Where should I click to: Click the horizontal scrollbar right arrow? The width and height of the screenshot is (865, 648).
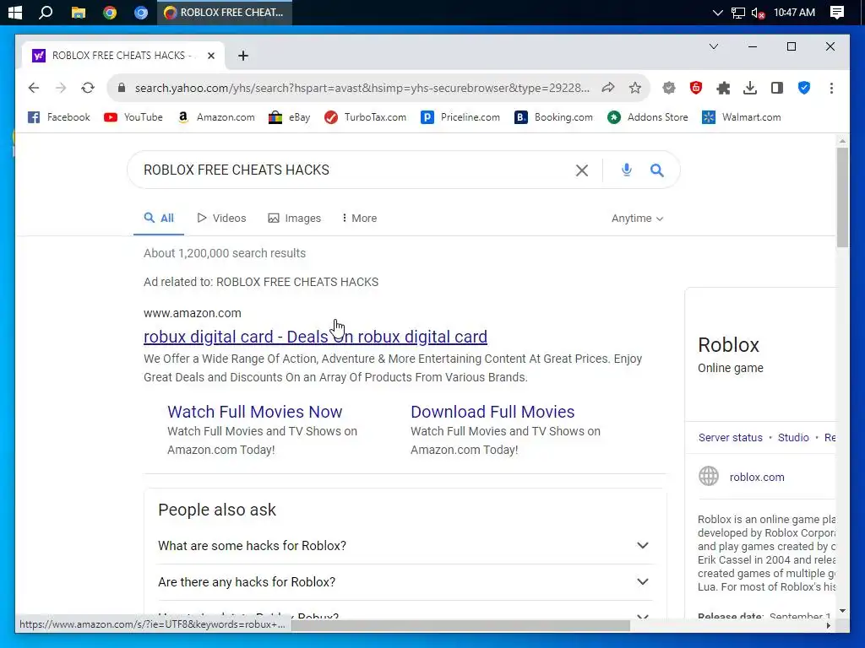828,625
